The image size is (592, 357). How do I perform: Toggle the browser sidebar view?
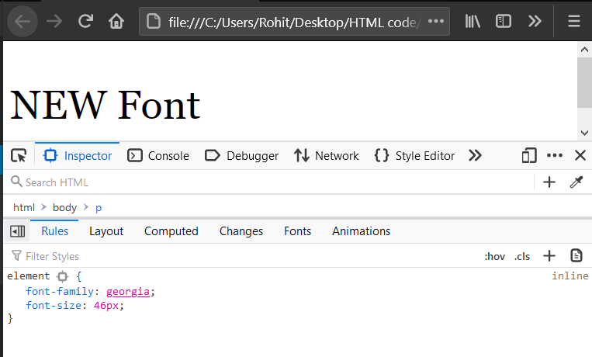pyautogui.click(x=504, y=22)
